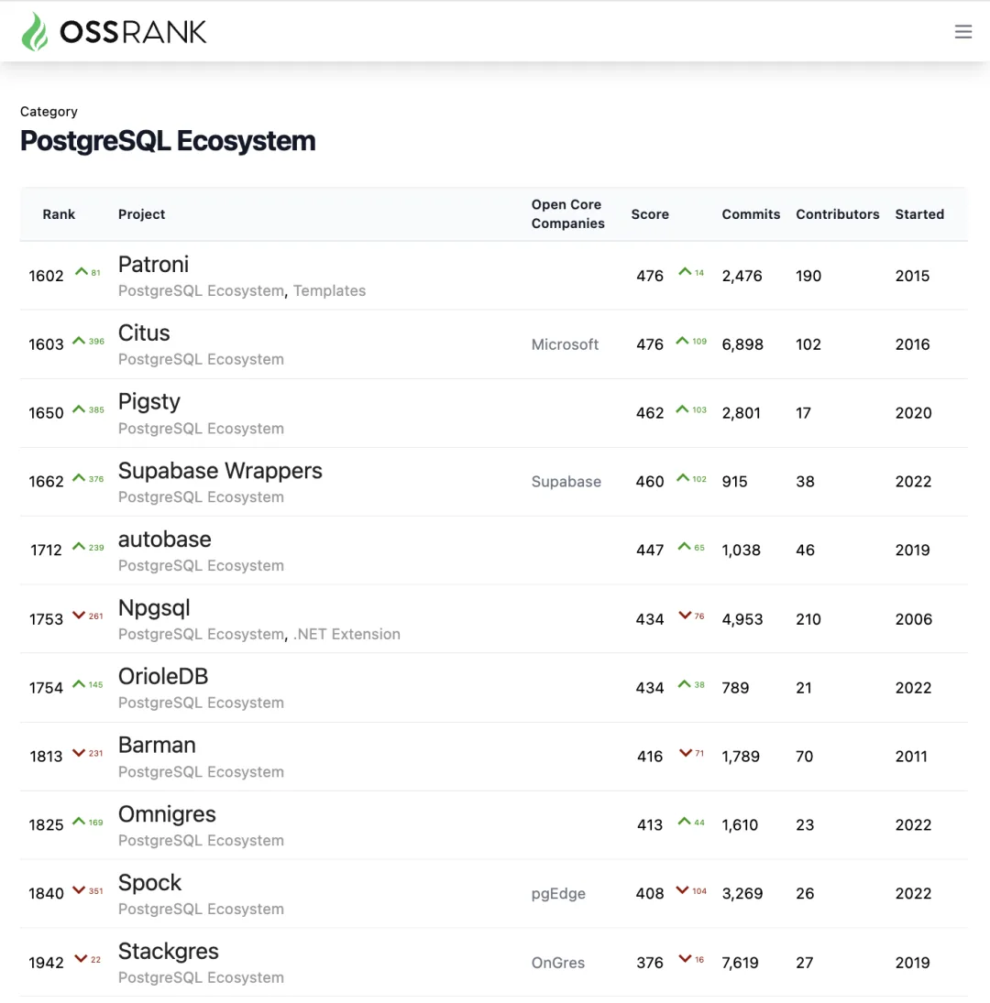Image resolution: width=990 pixels, height=1003 pixels.
Task: Click the pgEdge open core company
Action: click(x=558, y=894)
